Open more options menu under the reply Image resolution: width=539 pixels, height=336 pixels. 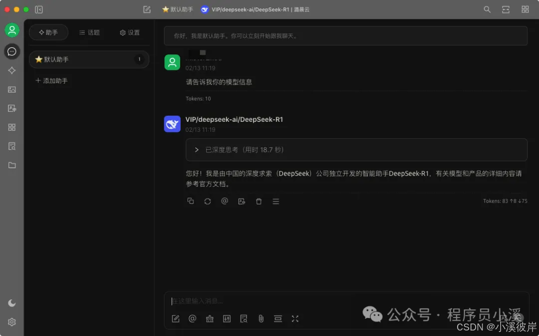275,201
